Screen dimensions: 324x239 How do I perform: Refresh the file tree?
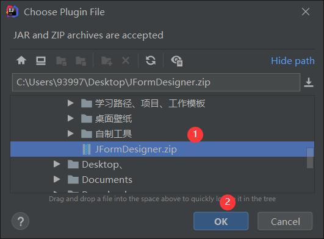point(151,61)
